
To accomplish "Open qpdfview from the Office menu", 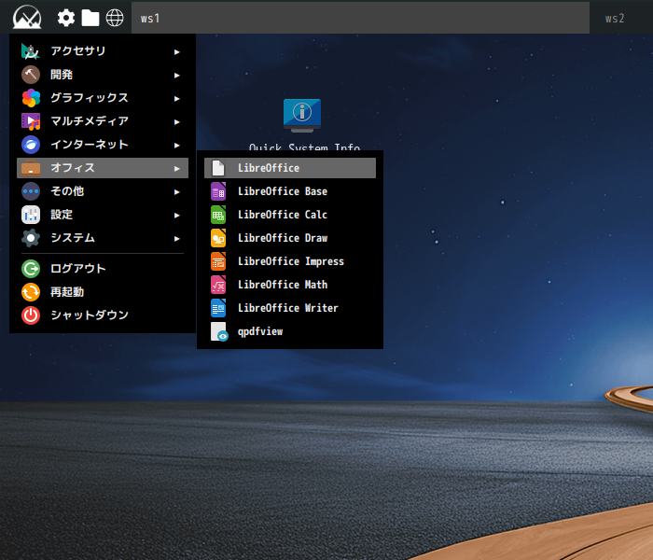I will [x=290, y=331].
